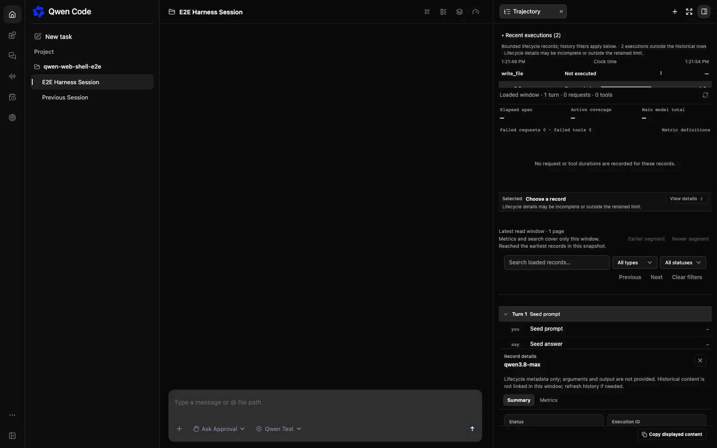The image size is (717, 448).
Task: Click the New task edit icon
Action: click(38, 36)
